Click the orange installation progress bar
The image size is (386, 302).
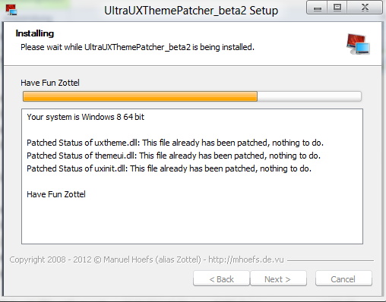(140, 96)
